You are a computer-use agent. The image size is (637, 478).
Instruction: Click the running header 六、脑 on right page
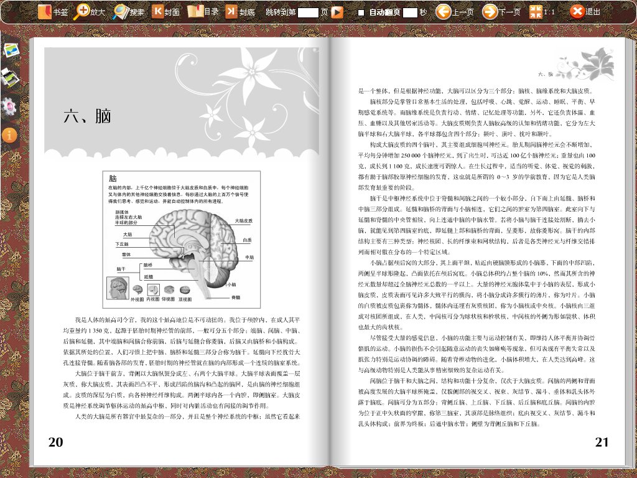point(545,75)
